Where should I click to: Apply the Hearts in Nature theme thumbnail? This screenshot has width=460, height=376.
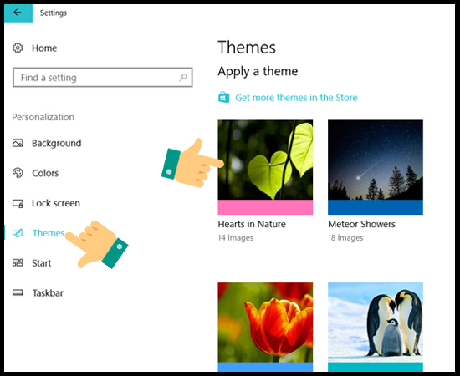pyautogui.click(x=265, y=160)
